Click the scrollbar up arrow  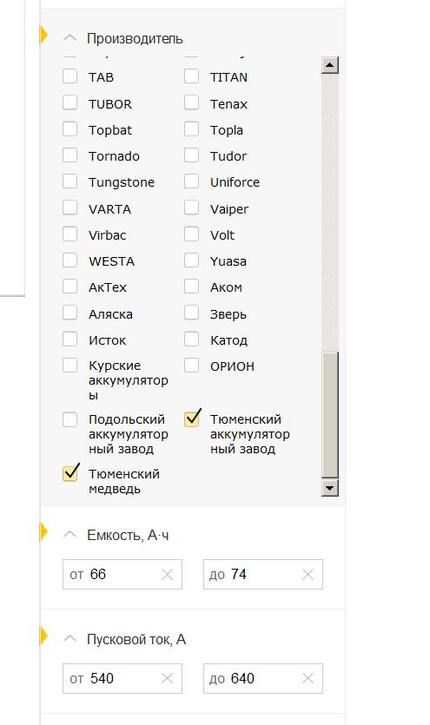click(x=330, y=65)
